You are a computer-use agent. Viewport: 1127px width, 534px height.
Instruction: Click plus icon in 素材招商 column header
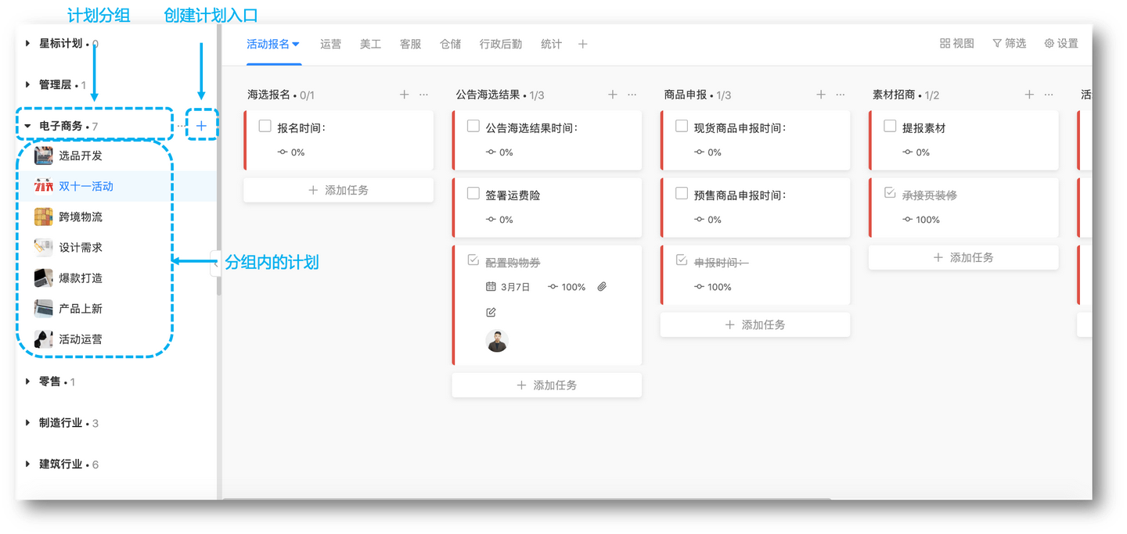(x=1029, y=95)
